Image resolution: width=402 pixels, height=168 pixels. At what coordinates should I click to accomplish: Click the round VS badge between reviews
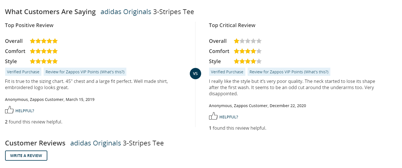(195, 74)
